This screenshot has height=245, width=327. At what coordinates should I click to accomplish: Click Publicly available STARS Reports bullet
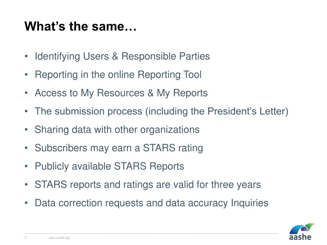point(109,166)
